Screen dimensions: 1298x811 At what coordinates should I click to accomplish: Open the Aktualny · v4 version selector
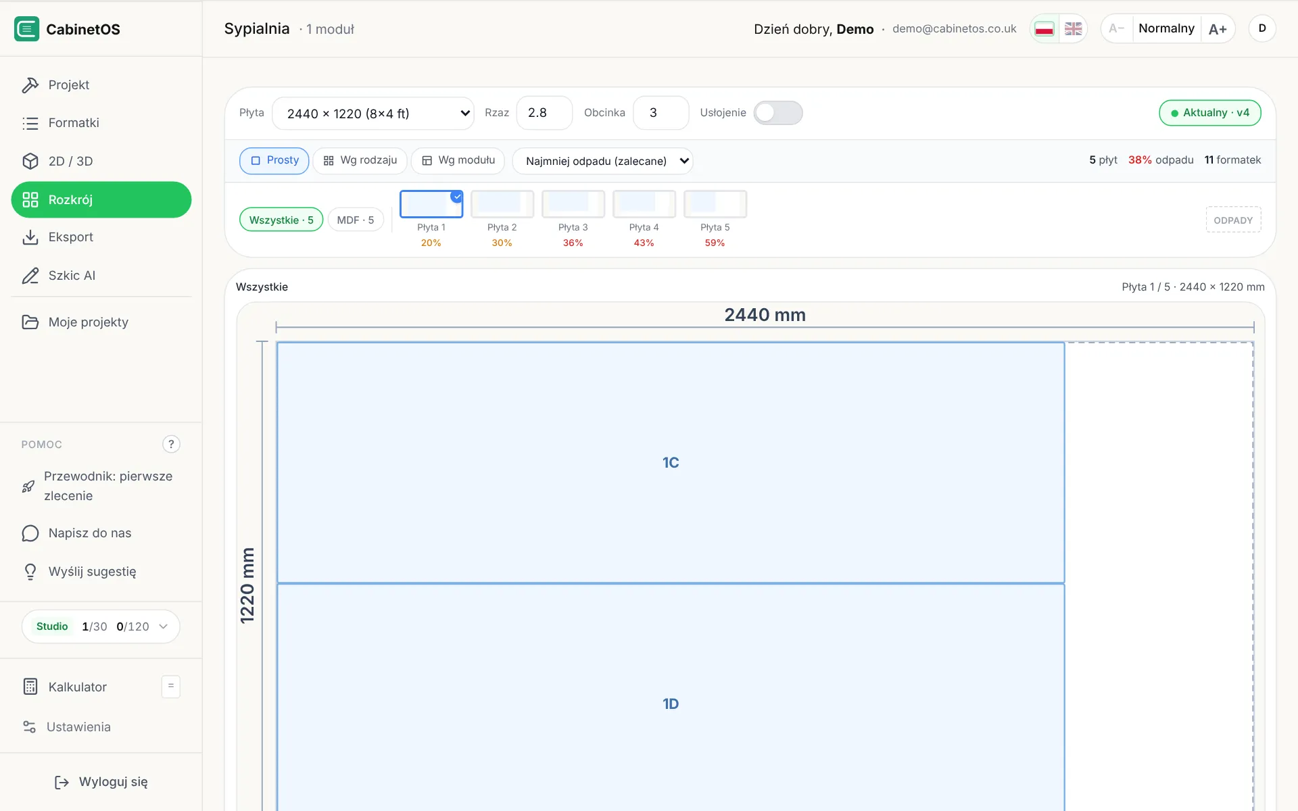[x=1209, y=113]
